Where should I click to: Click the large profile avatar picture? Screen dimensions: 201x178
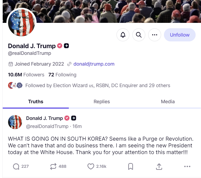(x=21, y=23)
